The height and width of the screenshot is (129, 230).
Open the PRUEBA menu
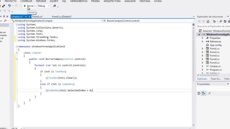[x=96, y=1]
